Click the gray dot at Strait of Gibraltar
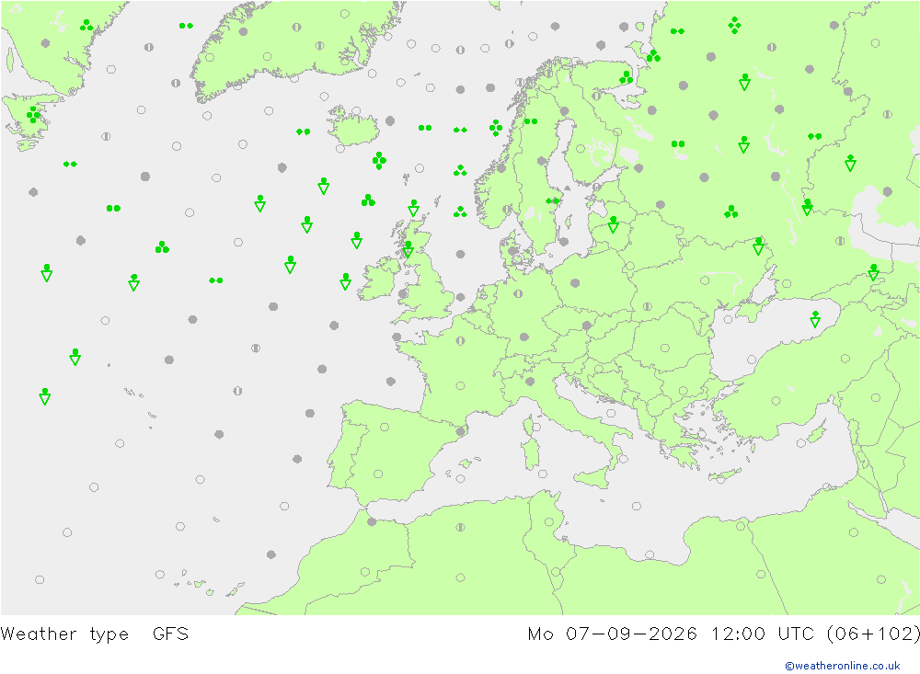The image size is (920, 674). 372,521
